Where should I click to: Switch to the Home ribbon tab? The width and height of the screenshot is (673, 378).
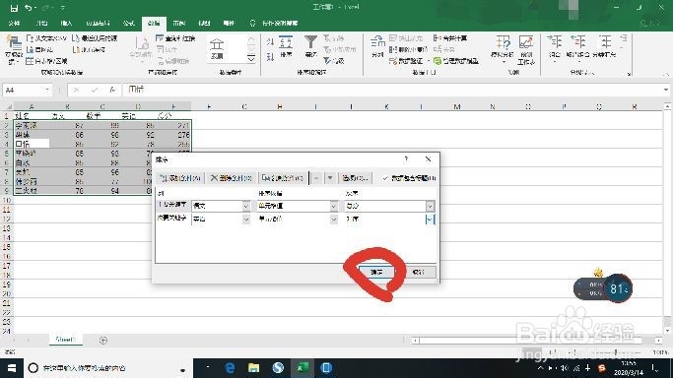tap(41, 24)
